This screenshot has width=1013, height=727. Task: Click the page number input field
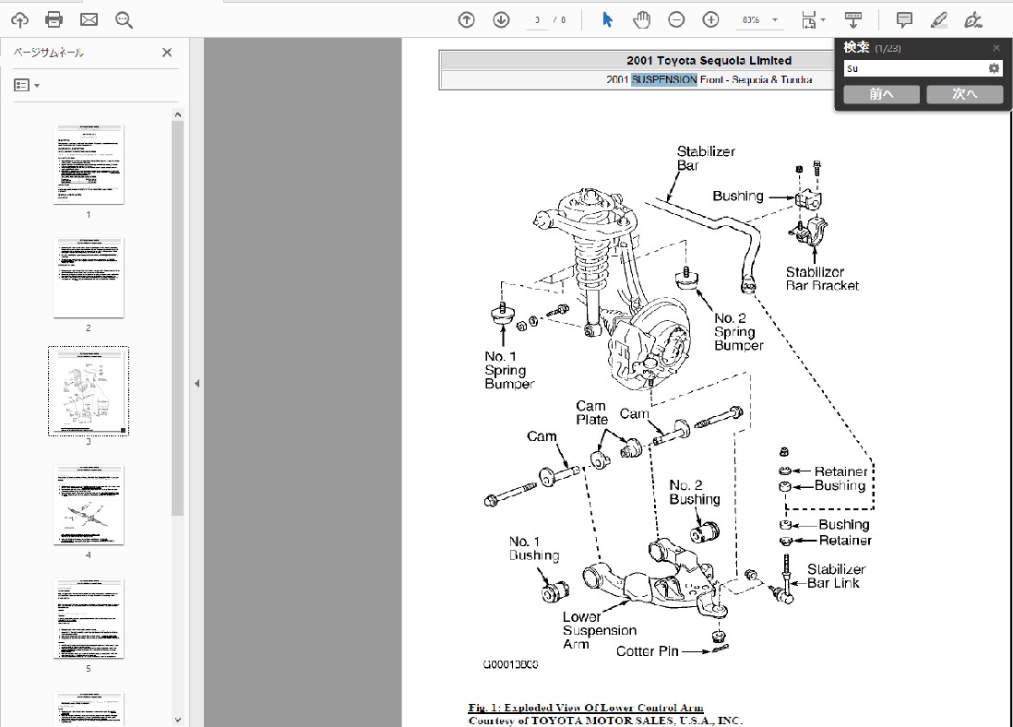537,20
